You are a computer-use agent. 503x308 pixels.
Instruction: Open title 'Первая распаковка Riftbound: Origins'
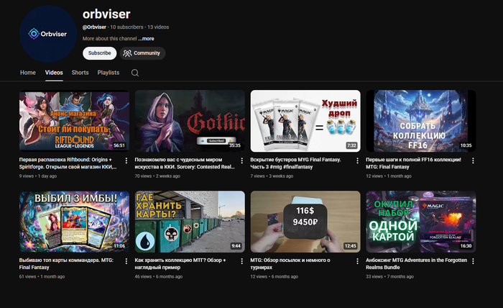click(68, 163)
